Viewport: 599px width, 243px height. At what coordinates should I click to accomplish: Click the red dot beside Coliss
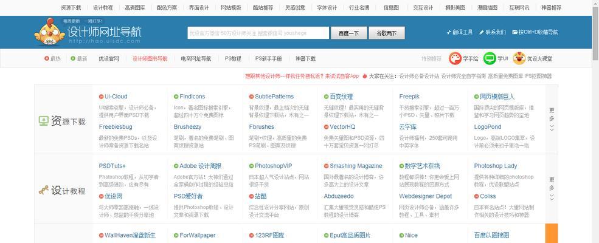tap(476, 196)
